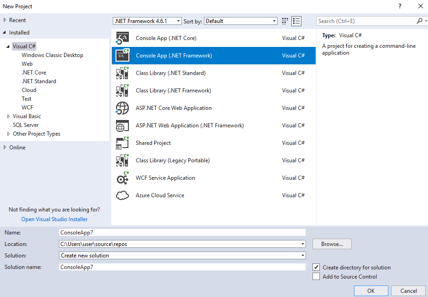Switch to details list view
Image resolution: width=428 pixels, height=297 pixels.
(x=296, y=21)
